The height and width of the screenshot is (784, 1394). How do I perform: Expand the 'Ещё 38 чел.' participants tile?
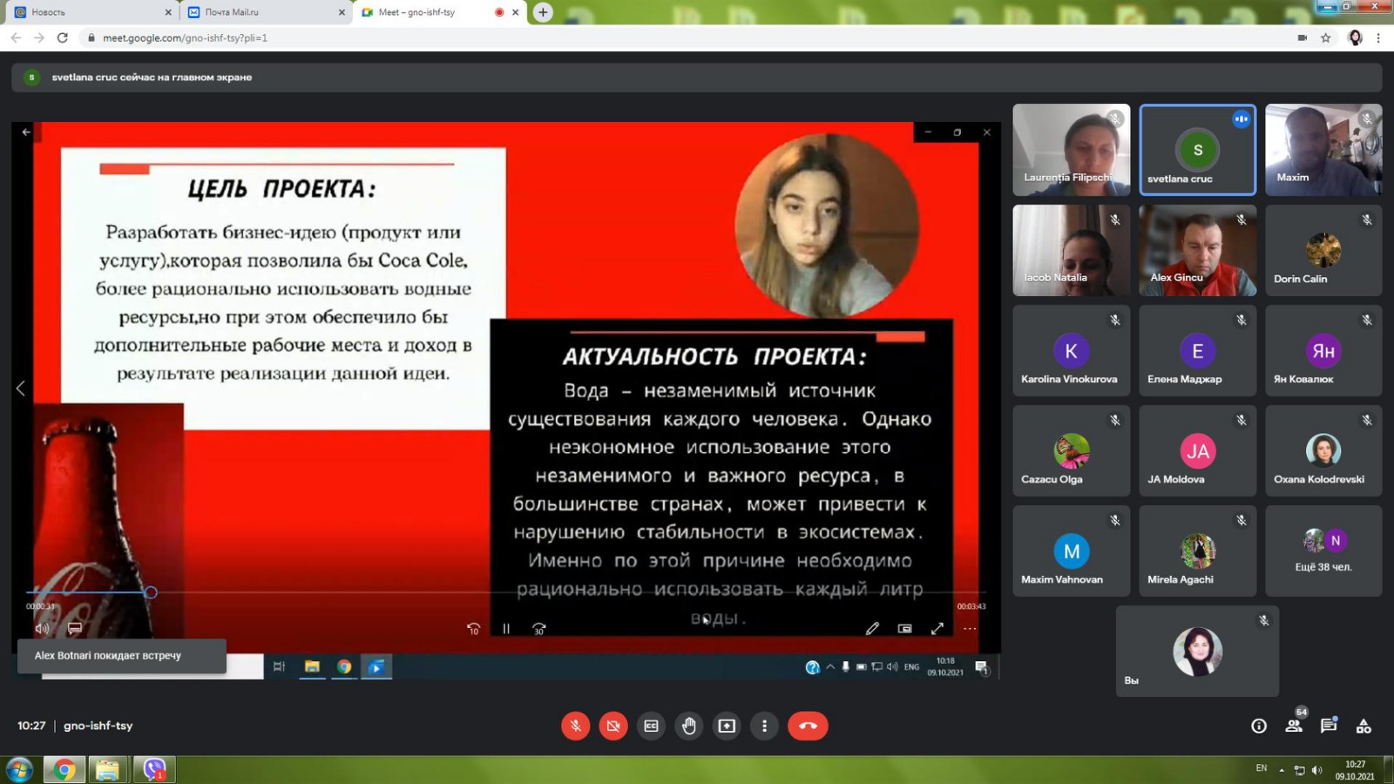pyautogui.click(x=1323, y=551)
